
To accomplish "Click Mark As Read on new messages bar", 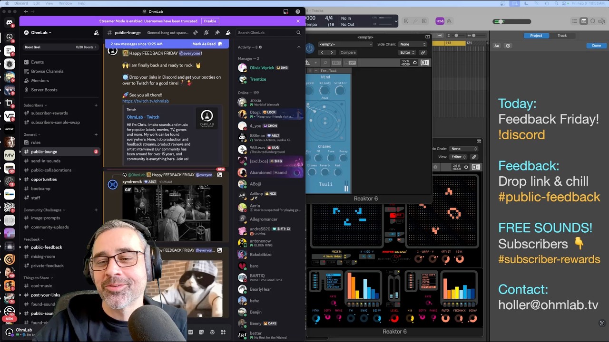I will pos(206,44).
